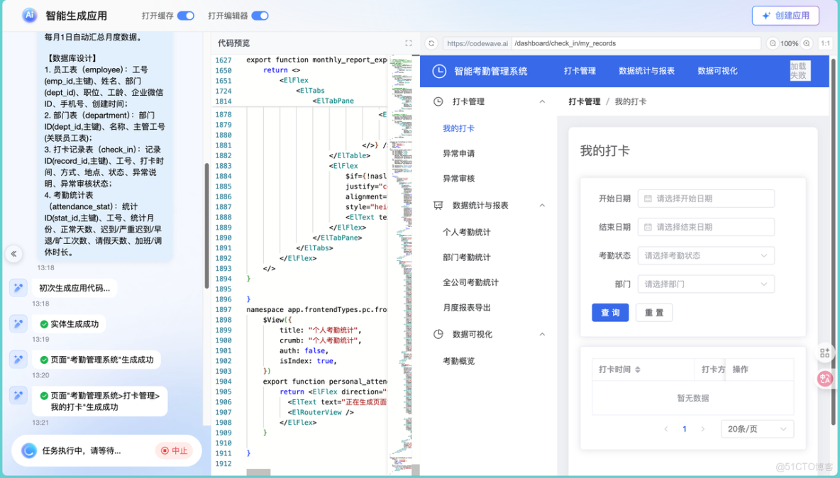Image resolution: width=840 pixels, height=478 pixels.
Task: Click the component grid floating icon on the right
Action: 824,352
